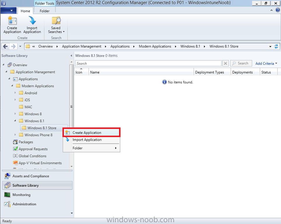Select Modern Applications folder

point(38,86)
